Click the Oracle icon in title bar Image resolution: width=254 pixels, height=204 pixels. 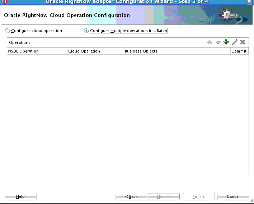5,2
